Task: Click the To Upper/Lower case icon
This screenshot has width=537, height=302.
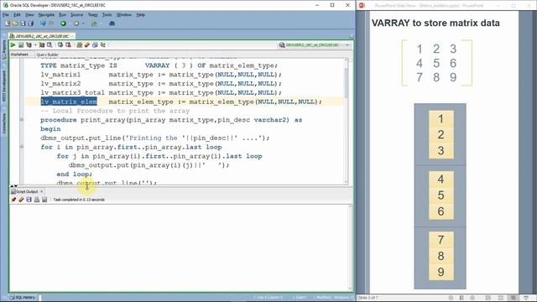Action: point(102,44)
